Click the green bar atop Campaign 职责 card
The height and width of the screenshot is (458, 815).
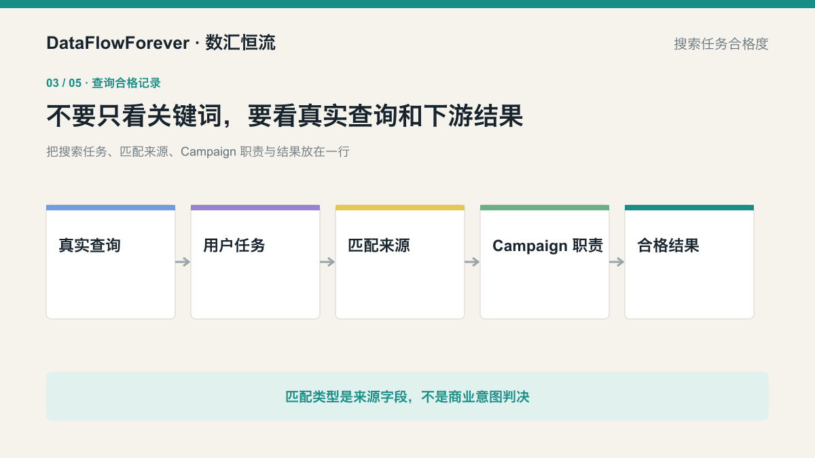click(545, 208)
